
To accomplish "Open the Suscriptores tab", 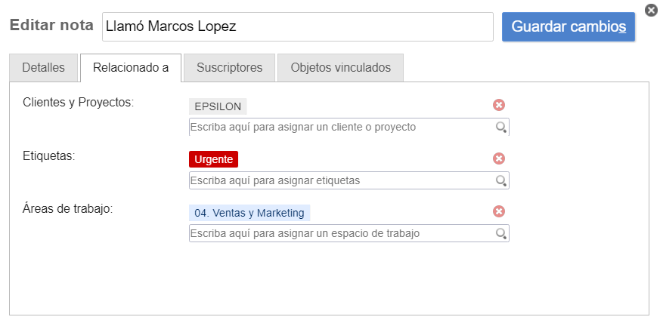I will [x=229, y=68].
